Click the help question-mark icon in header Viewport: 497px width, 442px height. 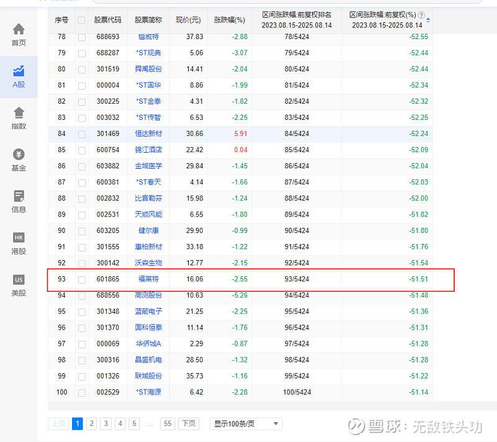421,15
